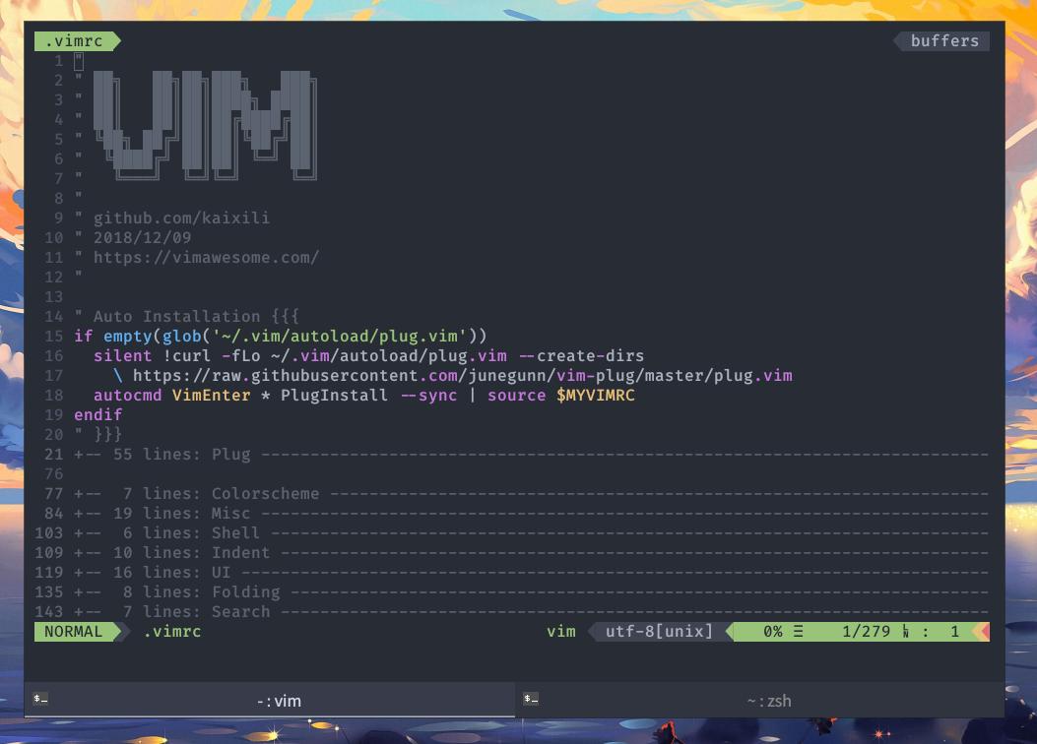1037x744 pixels.
Task: Click the 1/279 line count indicator
Action: pyautogui.click(x=866, y=632)
